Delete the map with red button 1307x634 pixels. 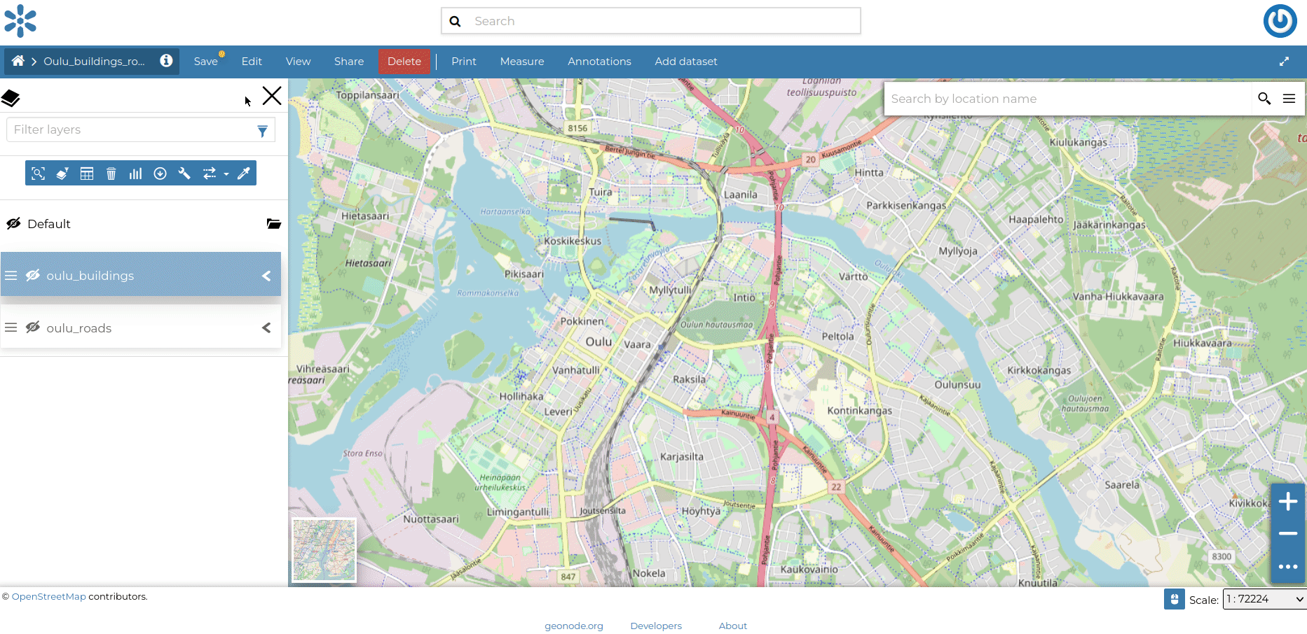point(404,62)
